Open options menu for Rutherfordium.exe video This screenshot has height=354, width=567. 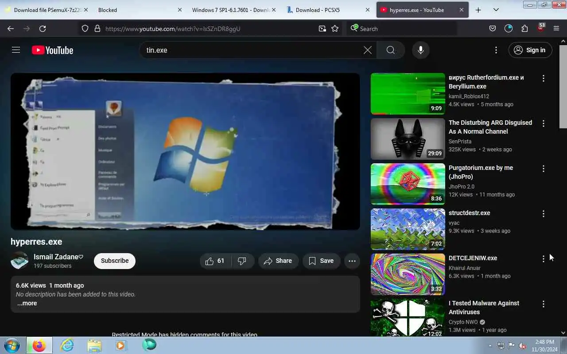tap(544, 78)
